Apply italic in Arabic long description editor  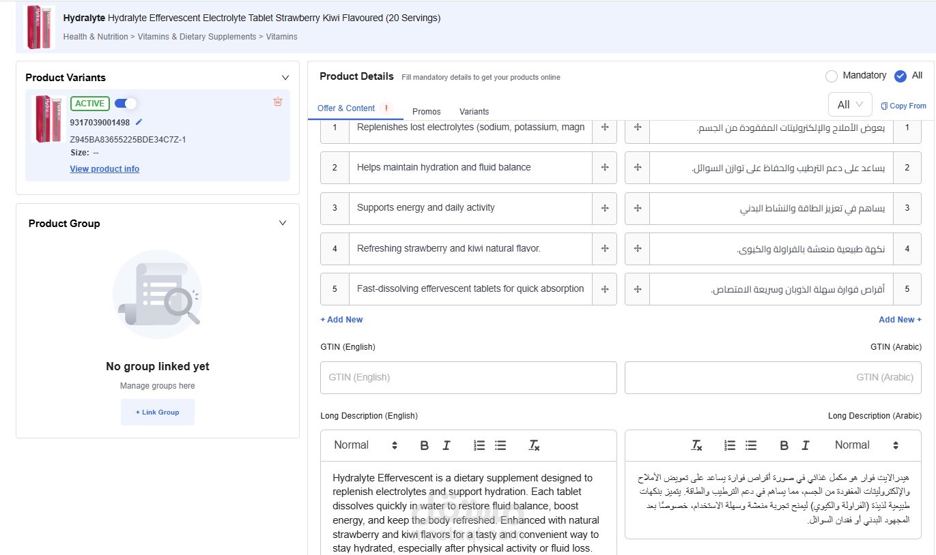pyautogui.click(x=806, y=445)
